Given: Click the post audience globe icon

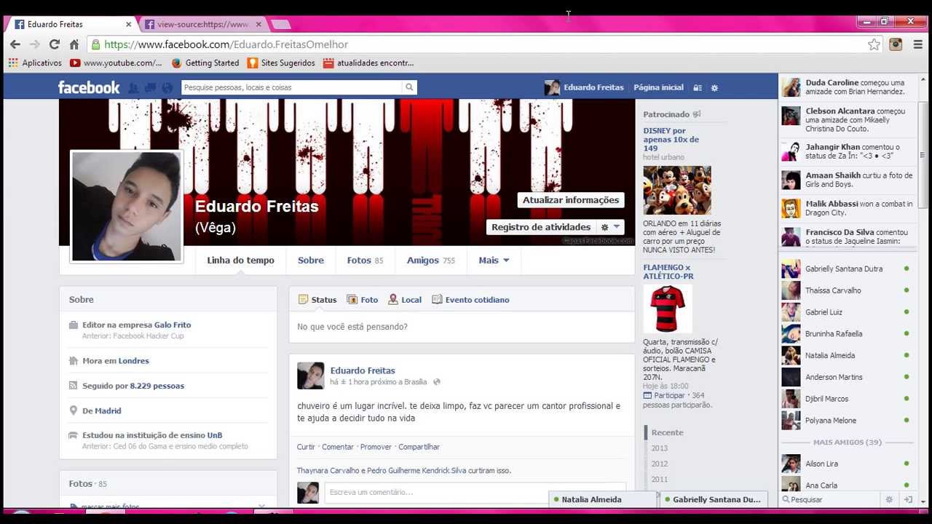Looking at the screenshot, I should 436,382.
